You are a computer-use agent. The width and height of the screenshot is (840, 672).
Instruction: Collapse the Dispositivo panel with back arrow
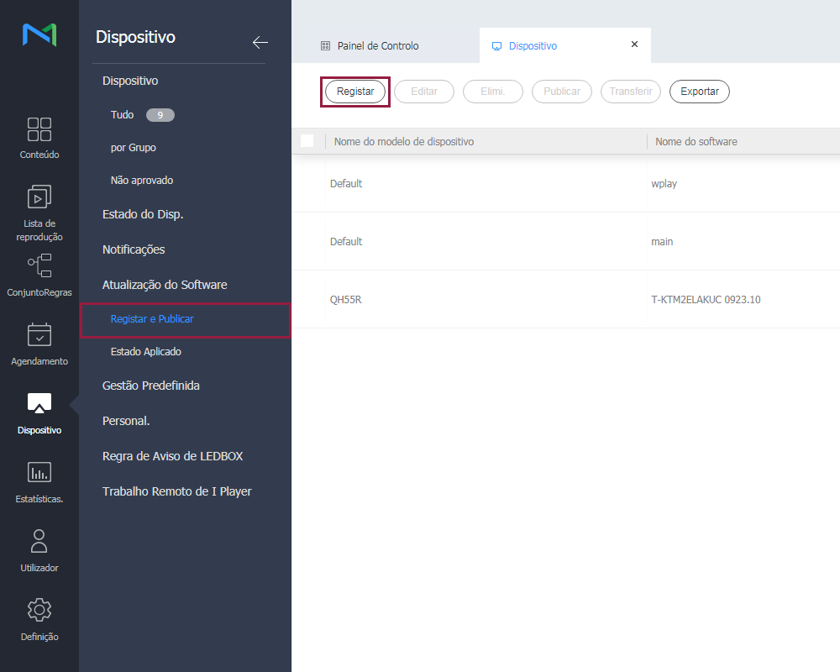pos(260,43)
